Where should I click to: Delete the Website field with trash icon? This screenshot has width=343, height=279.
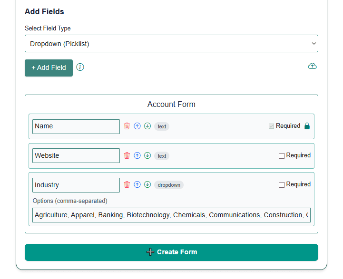click(x=127, y=155)
